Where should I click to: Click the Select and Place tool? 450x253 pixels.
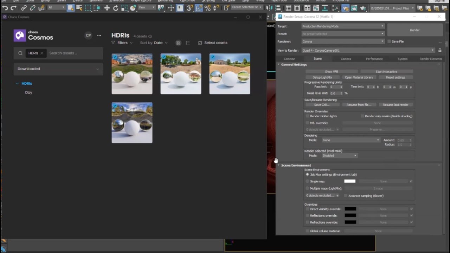click(133, 8)
